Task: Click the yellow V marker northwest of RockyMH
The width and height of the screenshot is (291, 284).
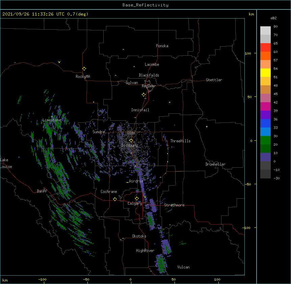Action: 59,62
